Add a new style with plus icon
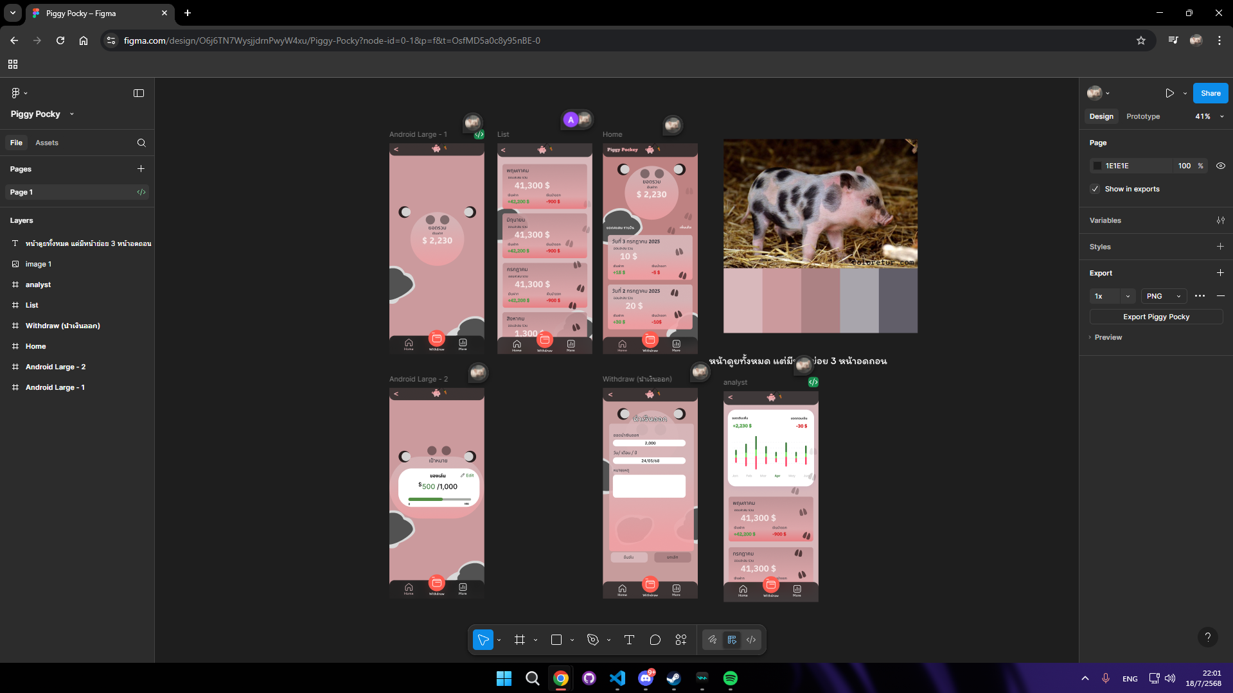Viewport: 1233px width, 693px height. [1220, 247]
